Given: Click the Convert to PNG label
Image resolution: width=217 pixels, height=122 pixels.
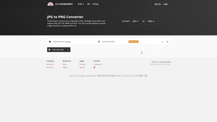Looking at the screenshot, I should click(x=108, y=42).
